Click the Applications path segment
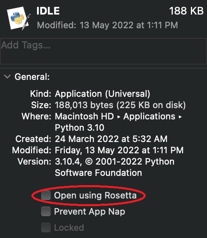This screenshot has width=207, height=238. [149, 117]
